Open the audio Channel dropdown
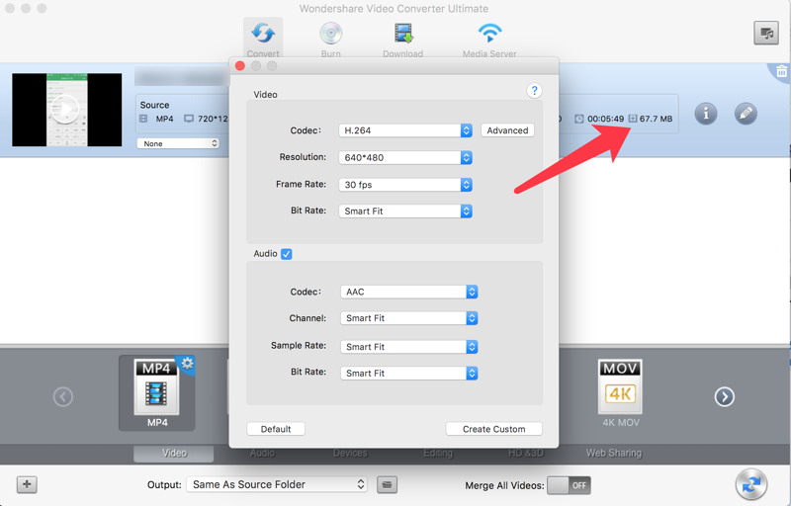 click(408, 318)
